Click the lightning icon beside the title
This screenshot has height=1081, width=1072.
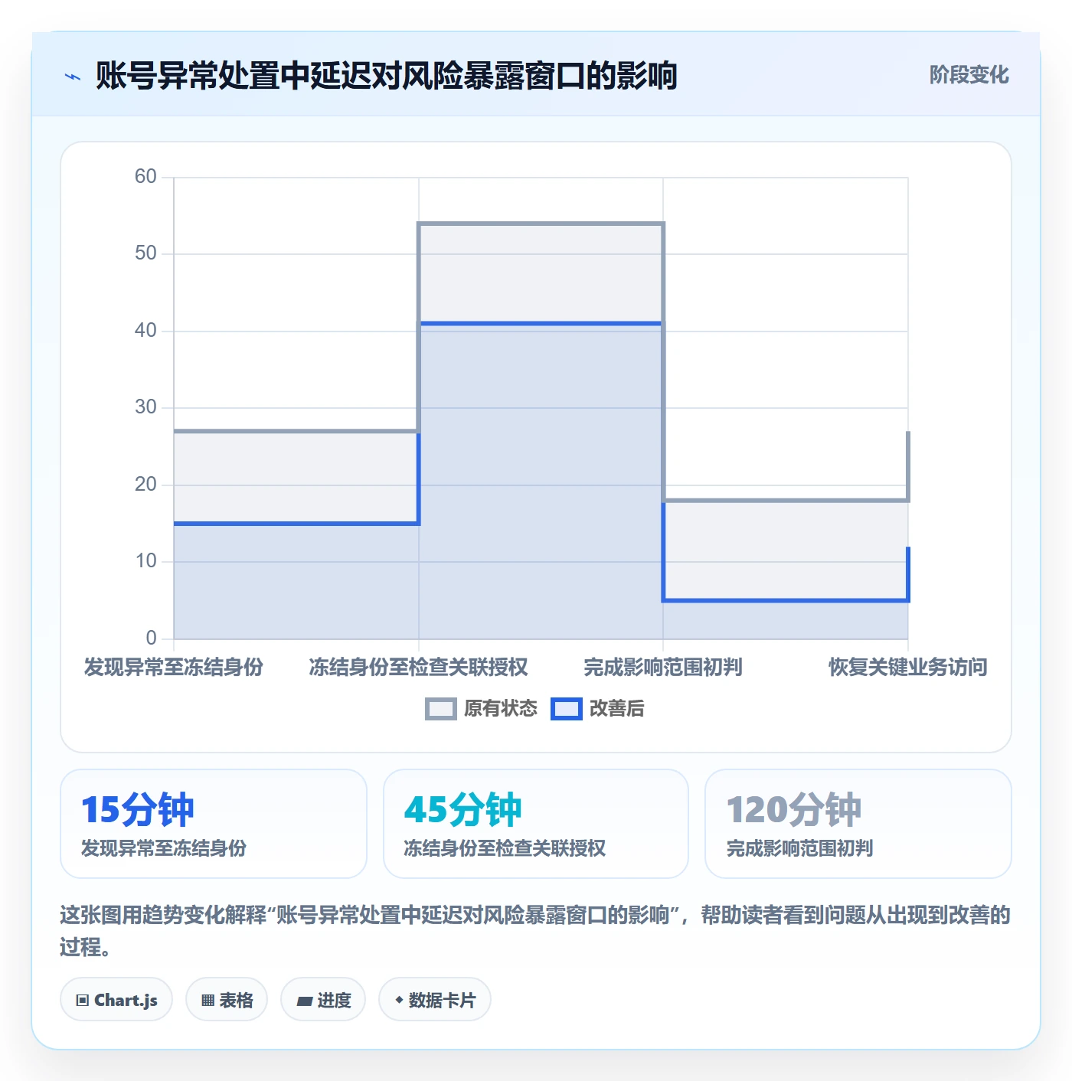(72, 77)
